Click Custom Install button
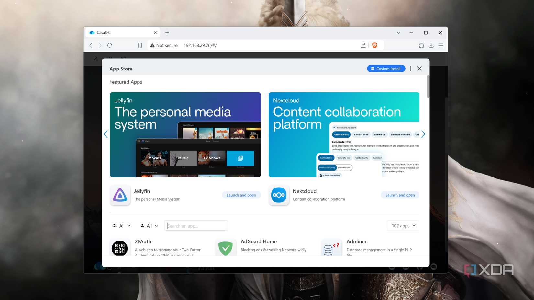This screenshot has width=534, height=300. point(386,69)
